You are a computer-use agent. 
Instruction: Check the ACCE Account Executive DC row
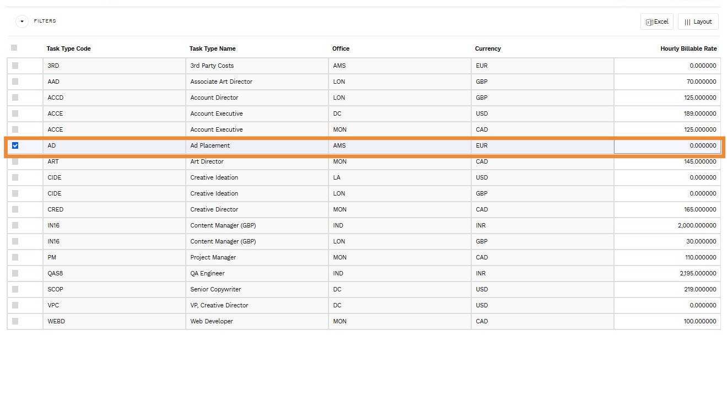click(x=15, y=113)
